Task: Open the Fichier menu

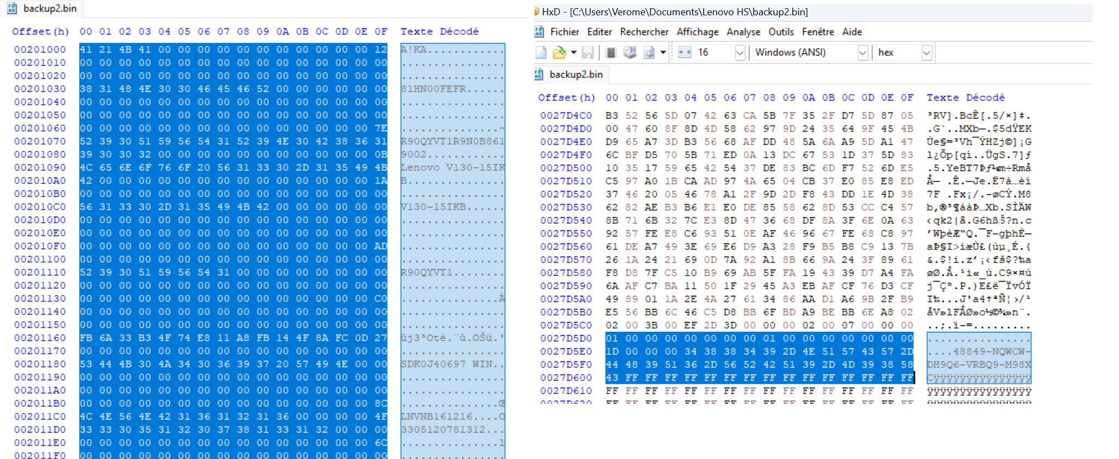Action: click(x=564, y=32)
